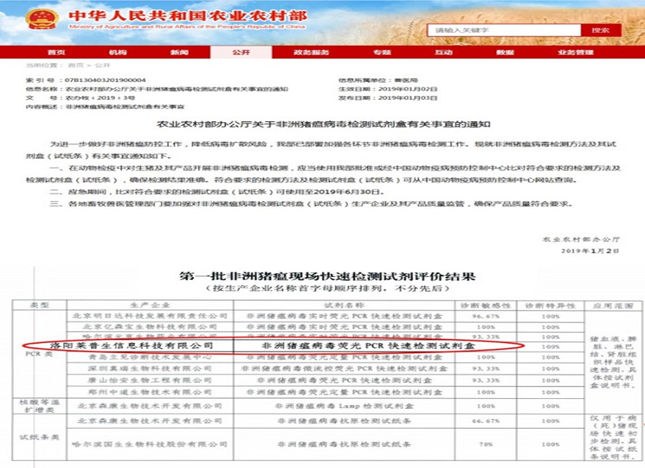Click the sensitivity value 66.67%
The image size is (645, 468).
pos(486,421)
